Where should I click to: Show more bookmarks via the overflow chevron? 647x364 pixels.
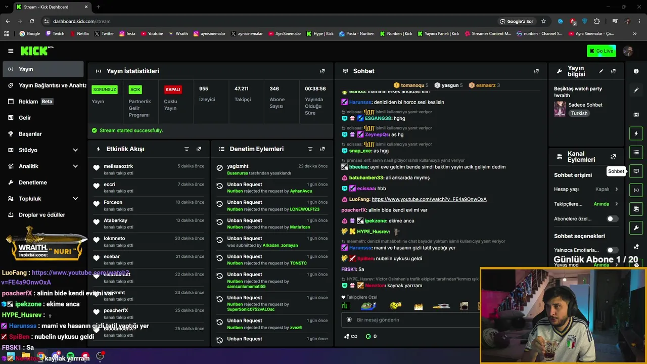click(x=634, y=34)
